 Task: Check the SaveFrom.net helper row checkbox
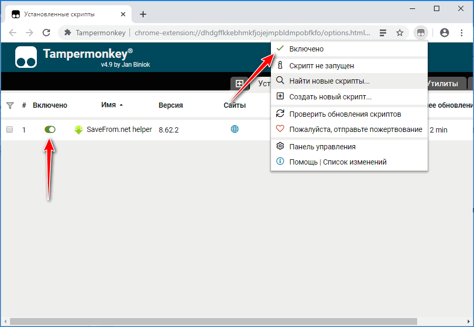click(9, 130)
